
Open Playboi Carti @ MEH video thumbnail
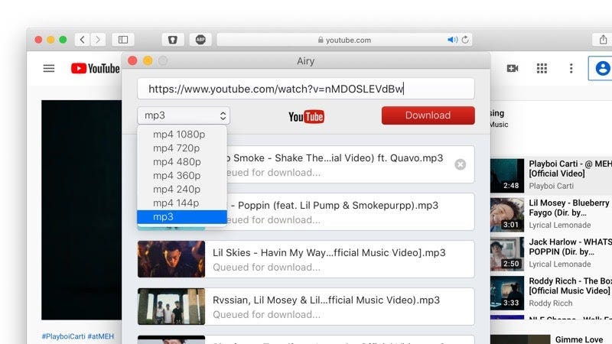[x=507, y=176]
